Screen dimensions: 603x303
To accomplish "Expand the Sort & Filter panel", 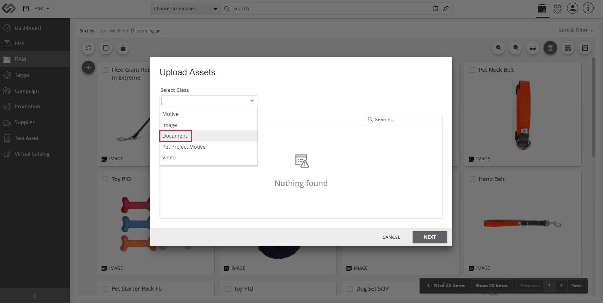I will coord(576,31).
